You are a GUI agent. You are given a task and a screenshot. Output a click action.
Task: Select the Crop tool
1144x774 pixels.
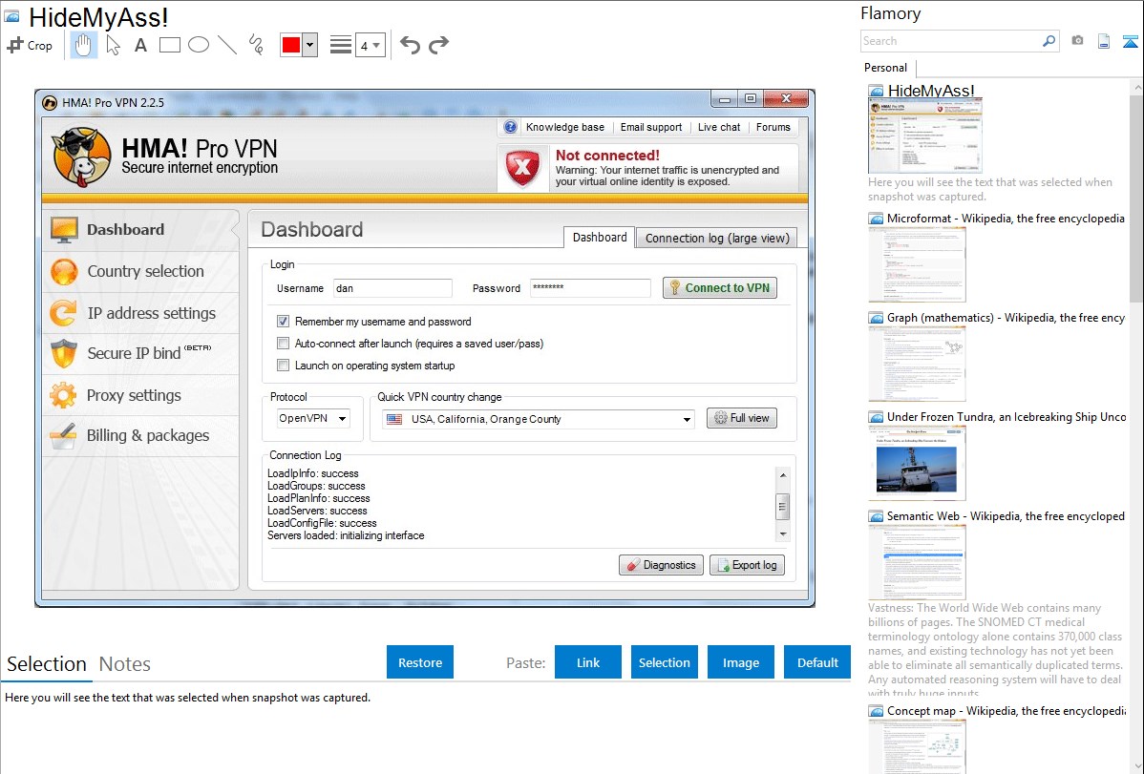(x=30, y=45)
